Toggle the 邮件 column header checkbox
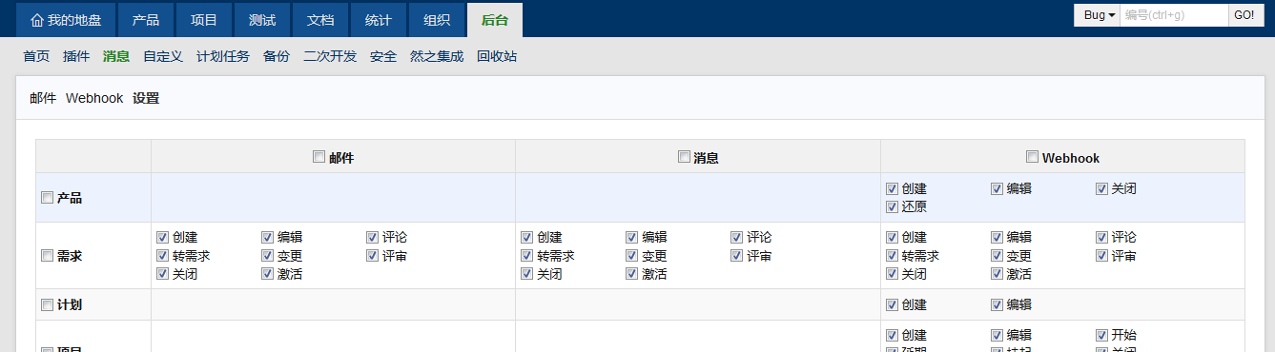 coord(319,157)
